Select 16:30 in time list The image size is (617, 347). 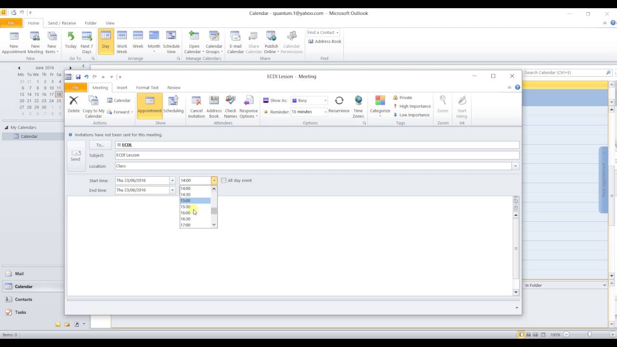coord(195,219)
